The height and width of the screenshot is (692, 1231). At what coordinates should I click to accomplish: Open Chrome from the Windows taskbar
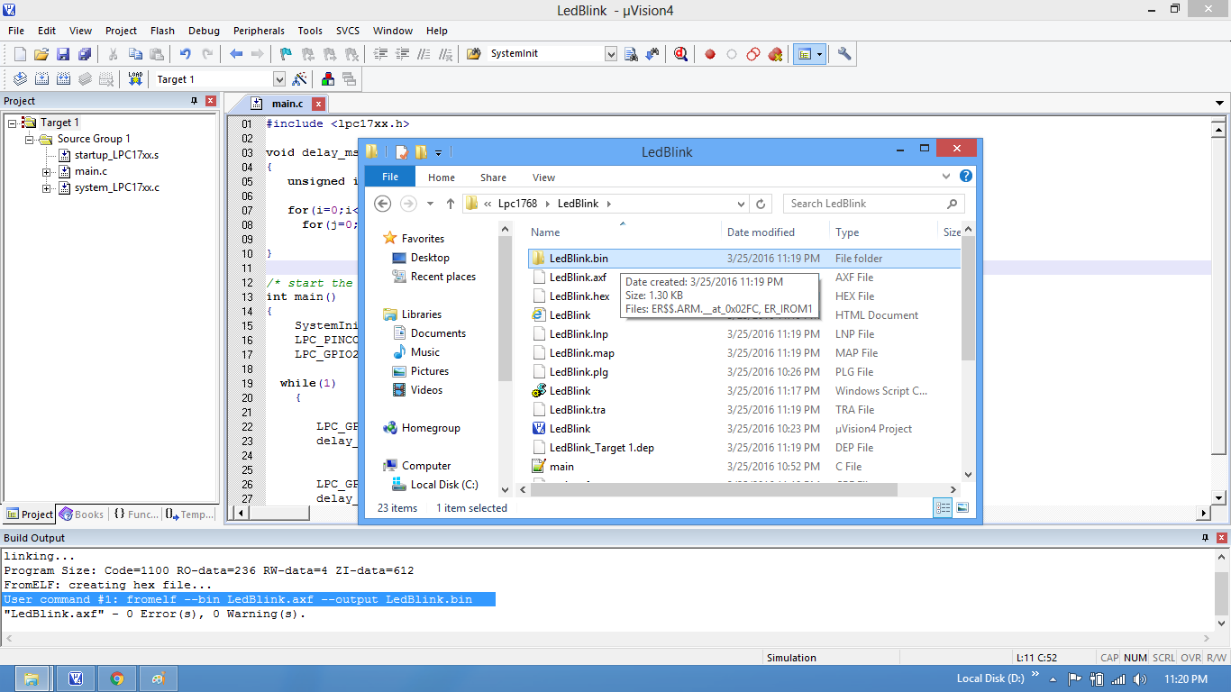pyautogui.click(x=117, y=678)
